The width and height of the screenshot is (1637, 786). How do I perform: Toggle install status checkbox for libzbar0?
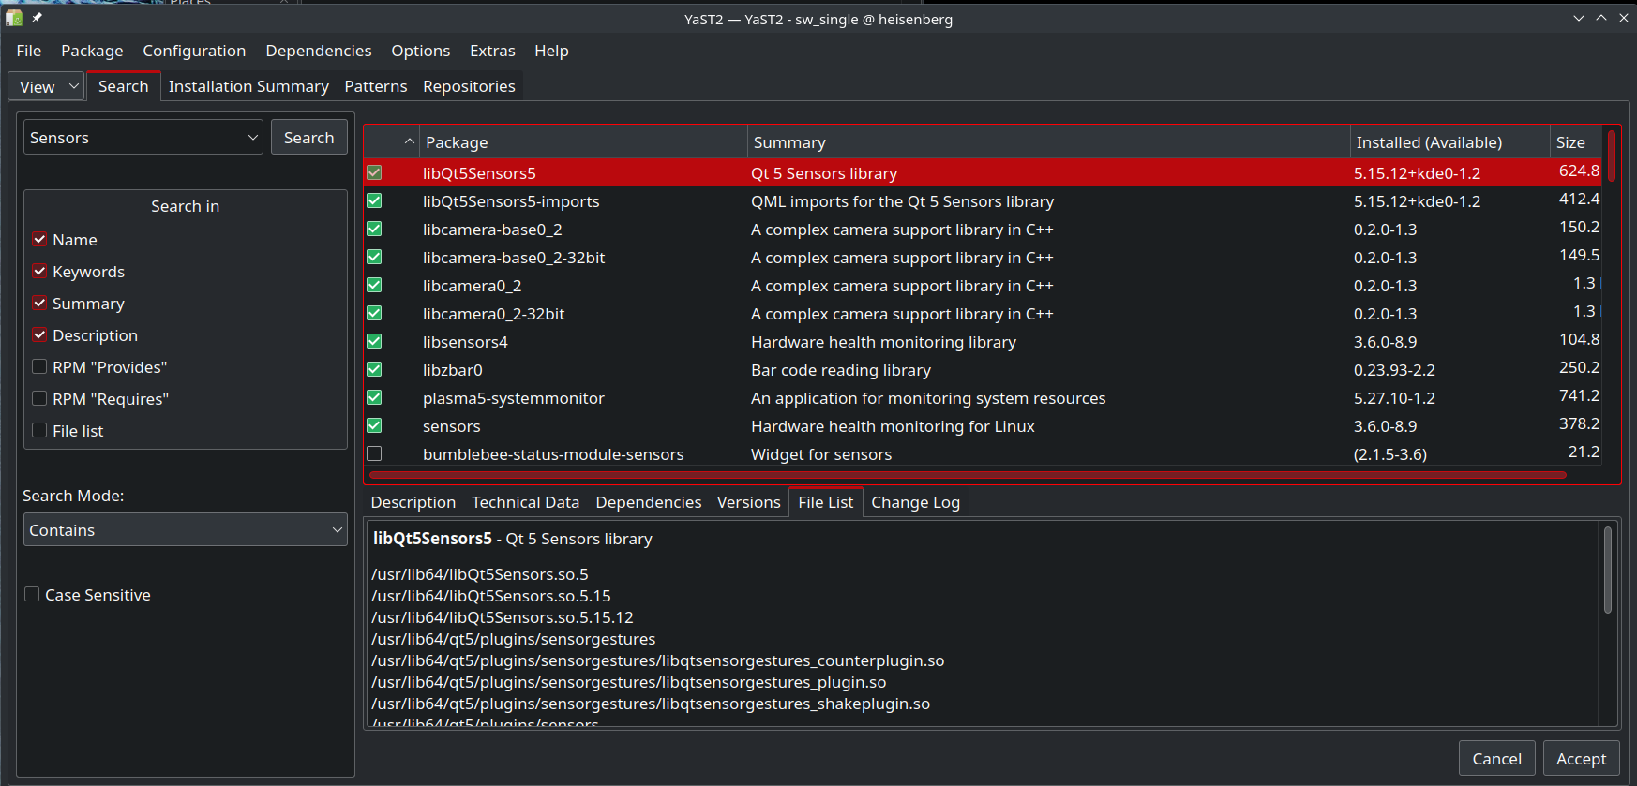pos(374,369)
